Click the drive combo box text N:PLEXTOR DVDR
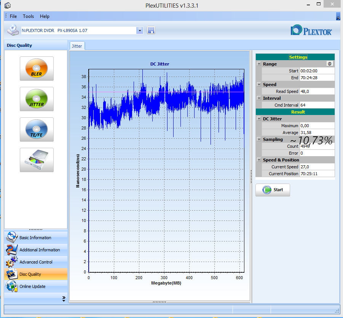The image size is (343, 318). click(79, 30)
